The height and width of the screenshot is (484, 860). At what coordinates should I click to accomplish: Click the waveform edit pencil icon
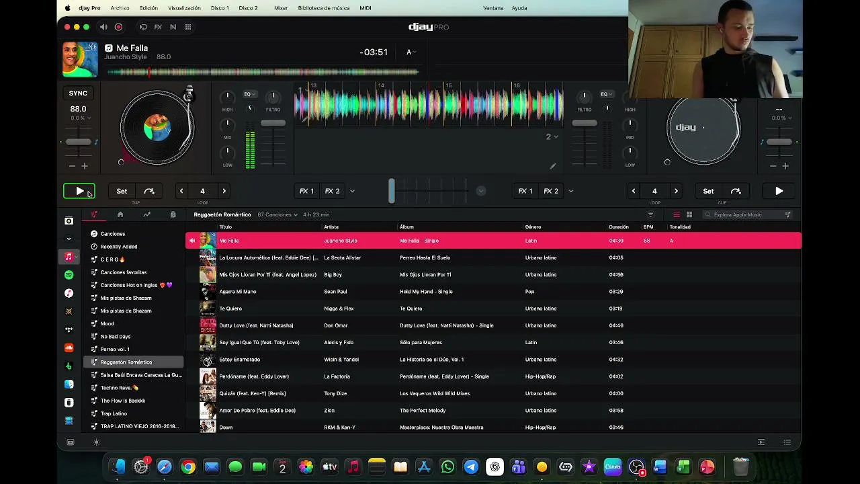pos(553,166)
